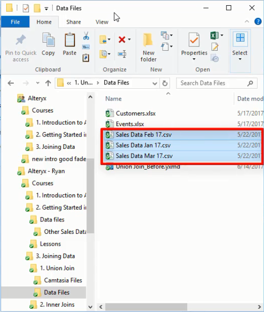Screen dimensions: 264x312
Task: Open the File tab
Action: 15,22
